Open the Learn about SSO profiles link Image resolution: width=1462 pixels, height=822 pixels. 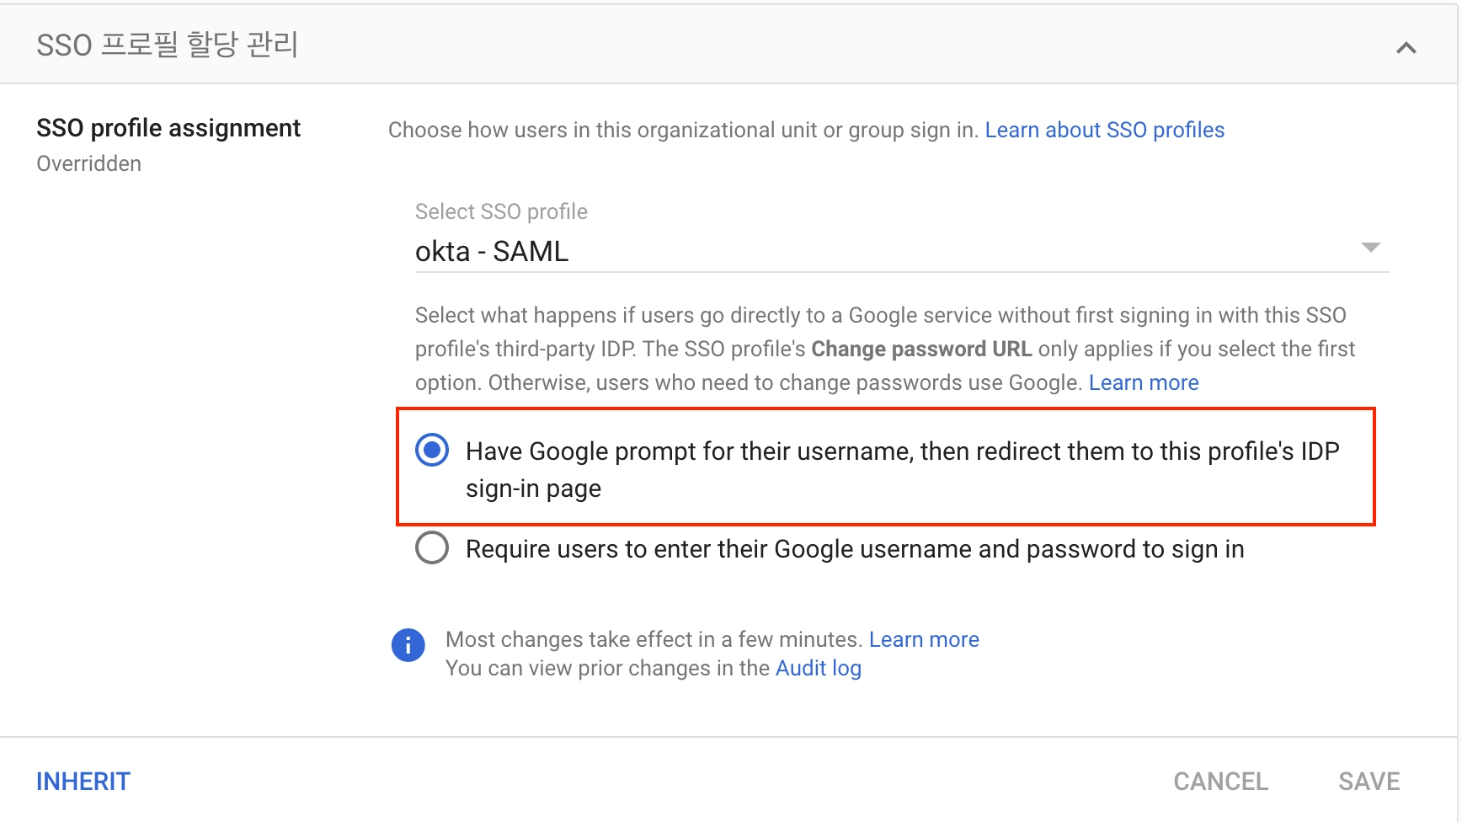click(x=1104, y=130)
